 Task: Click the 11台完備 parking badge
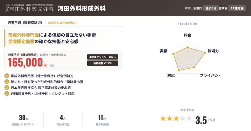(237, 8)
